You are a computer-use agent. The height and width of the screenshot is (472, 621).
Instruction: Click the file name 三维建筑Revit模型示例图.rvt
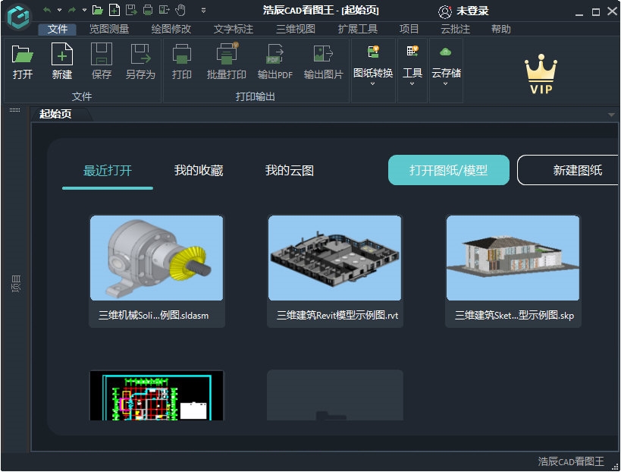point(337,316)
